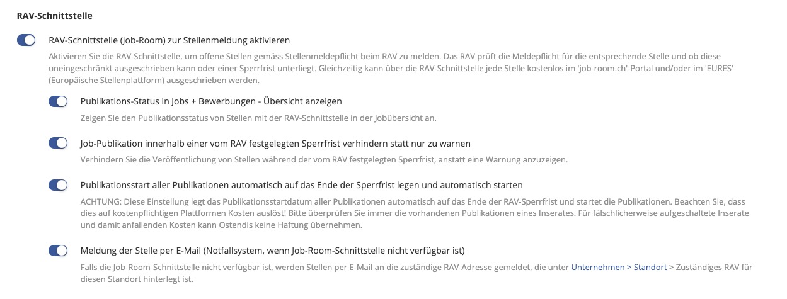Disable the main RAV-Schnittstelle (Job-Room) toggle
Image resolution: width=787 pixels, height=299 pixels.
pyautogui.click(x=26, y=40)
